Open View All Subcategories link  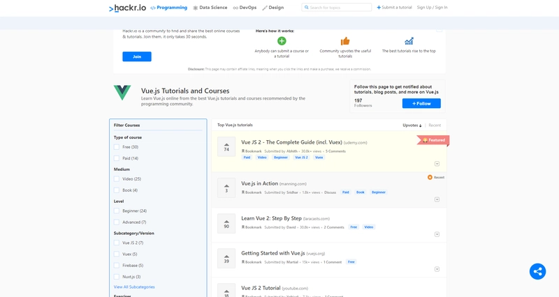pyautogui.click(x=134, y=287)
